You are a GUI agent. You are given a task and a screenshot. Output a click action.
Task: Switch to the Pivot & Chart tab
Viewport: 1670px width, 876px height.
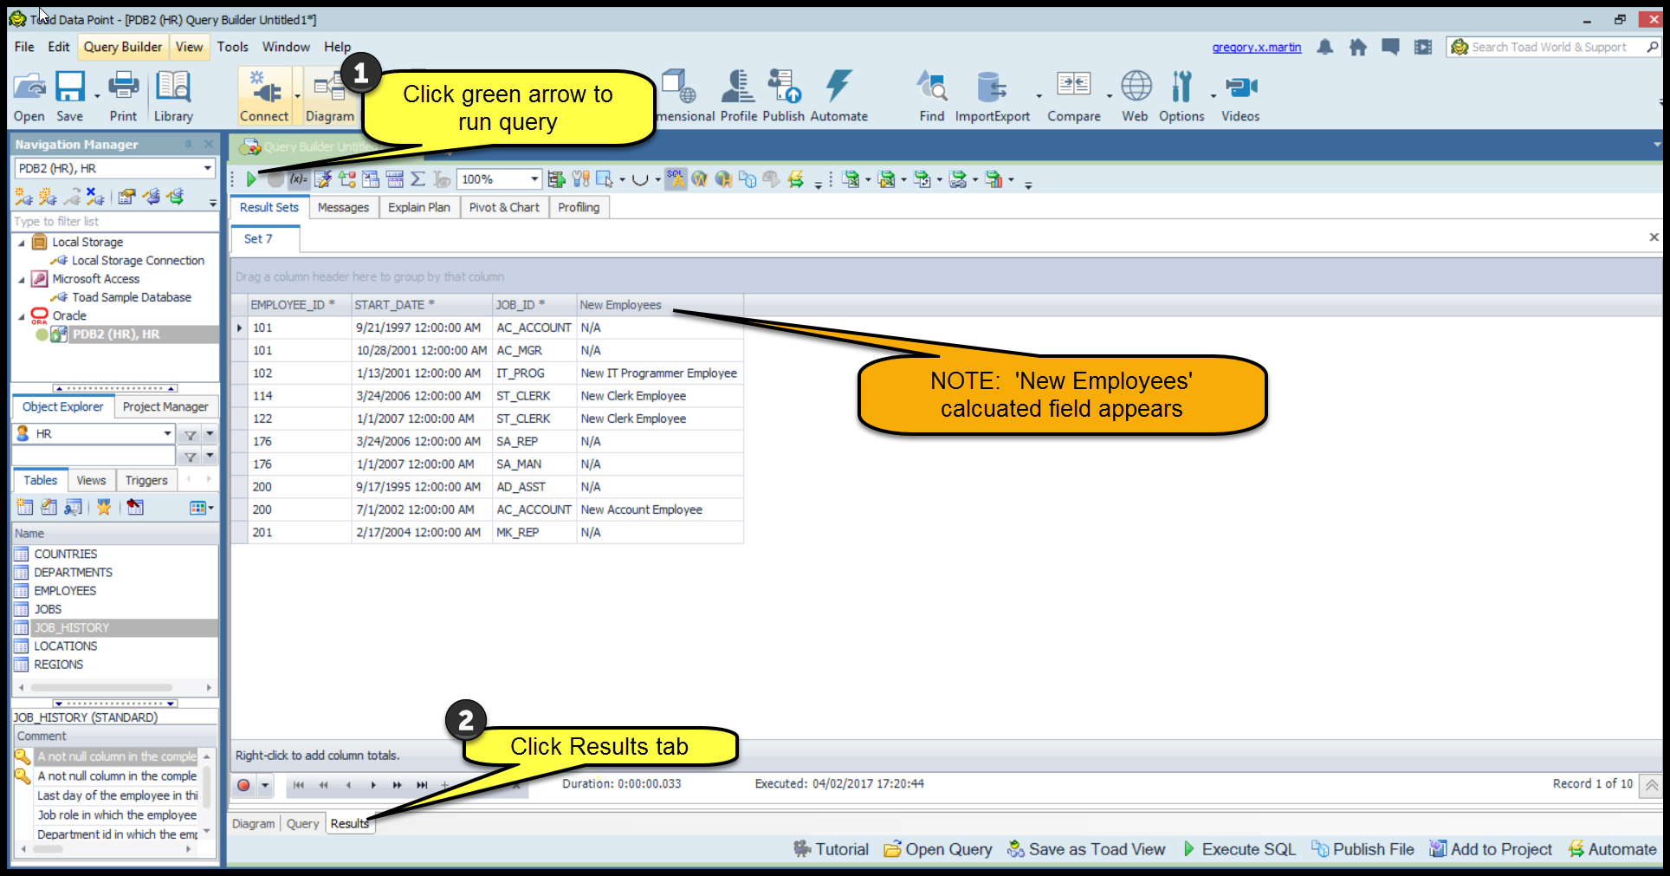click(x=504, y=207)
